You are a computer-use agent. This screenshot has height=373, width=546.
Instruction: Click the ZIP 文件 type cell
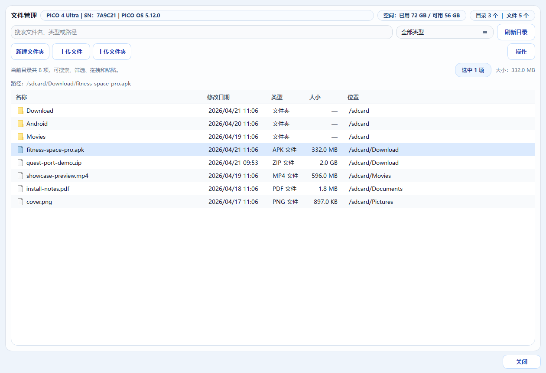(283, 163)
